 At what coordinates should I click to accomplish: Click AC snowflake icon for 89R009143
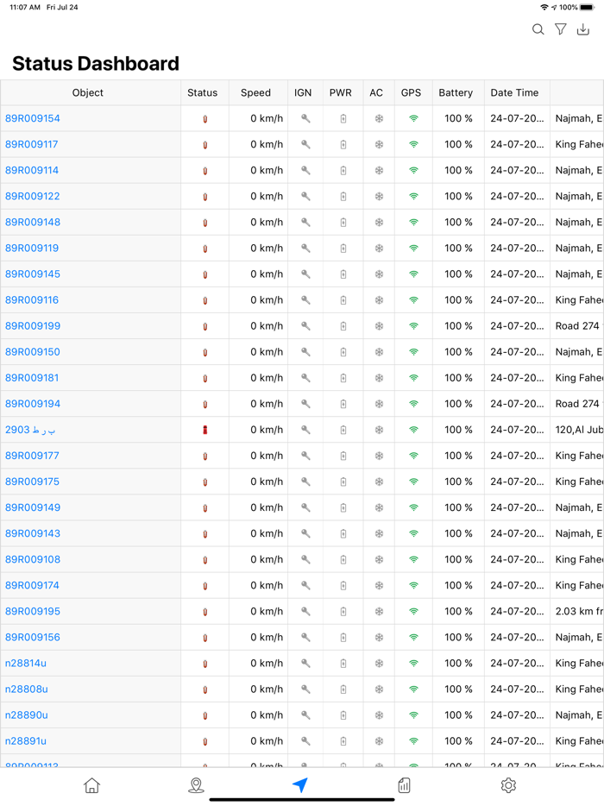point(379,533)
